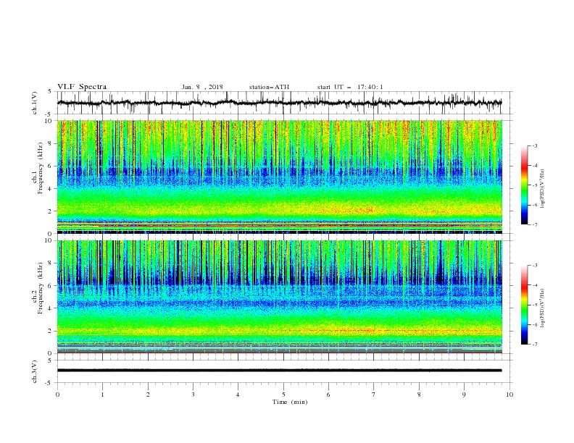The image size is (574, 443).
Task: Click lower colorbar label 'log(PSD)(V²/Hz)'
Action: [543, 308]
